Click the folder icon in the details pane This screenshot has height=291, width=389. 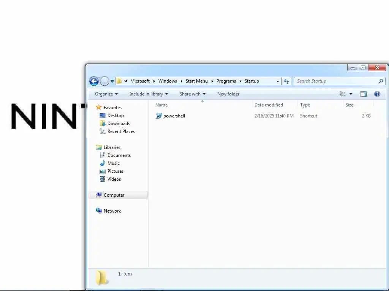[x=101, y=278]
